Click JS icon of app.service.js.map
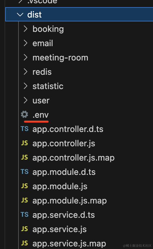153x249 pixels. pyautogui.click(x=25, y=243)
